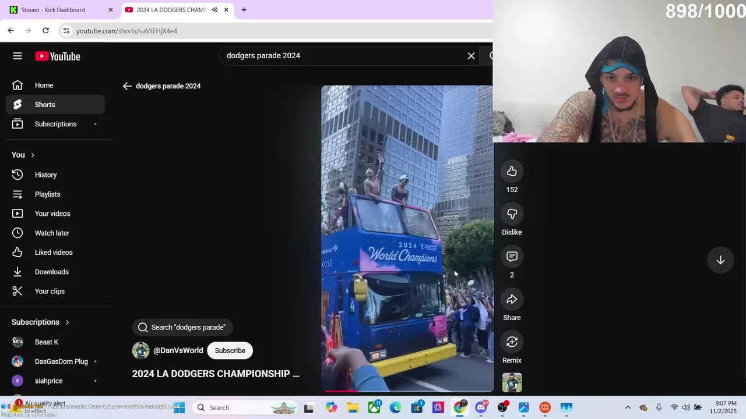Switch to Chrome in the taskbar
This screenshot has height=419, width=746.
click(x=459, y=407)
